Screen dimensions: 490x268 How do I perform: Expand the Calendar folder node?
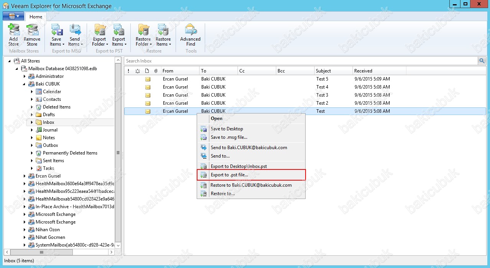32,92
